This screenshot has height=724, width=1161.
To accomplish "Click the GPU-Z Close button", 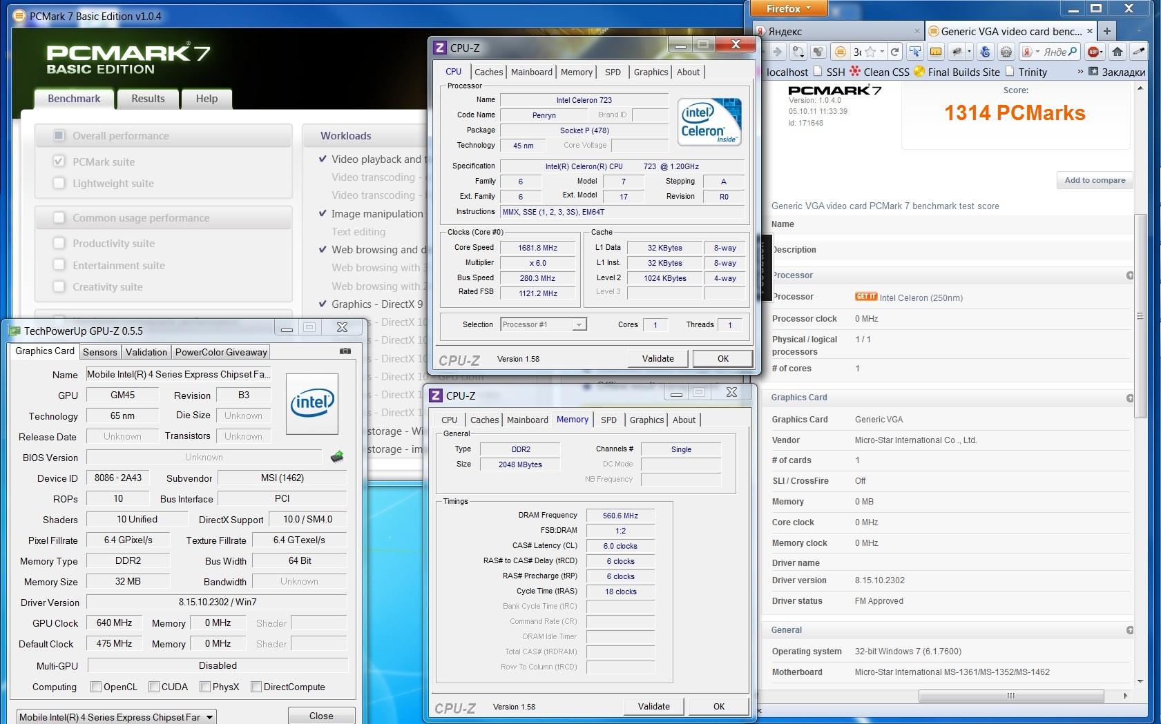I will tap(321, 716).
